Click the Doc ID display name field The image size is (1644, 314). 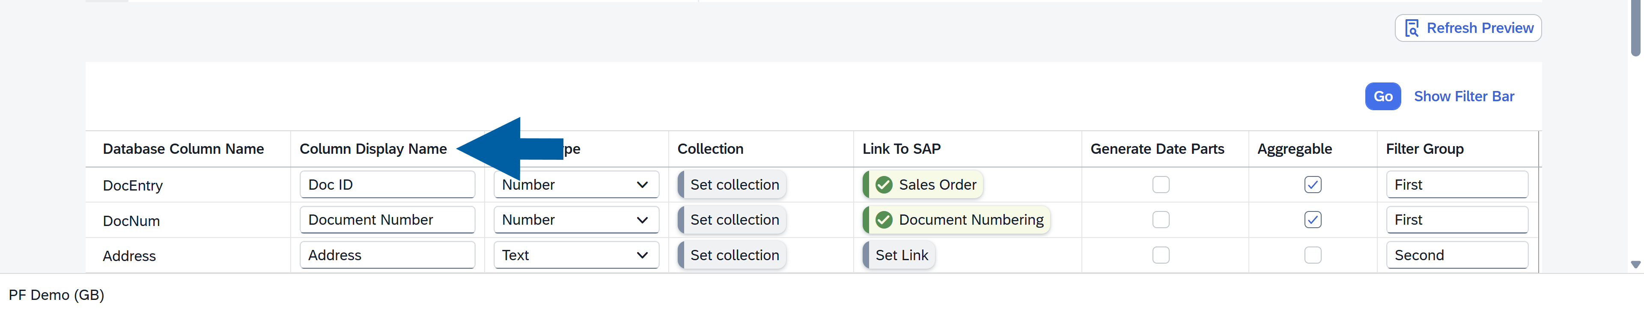[387, 185]
